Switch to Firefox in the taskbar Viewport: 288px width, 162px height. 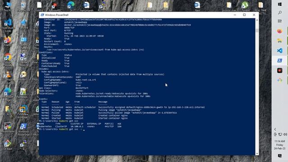pyautogui.click(x=280, y=31)
